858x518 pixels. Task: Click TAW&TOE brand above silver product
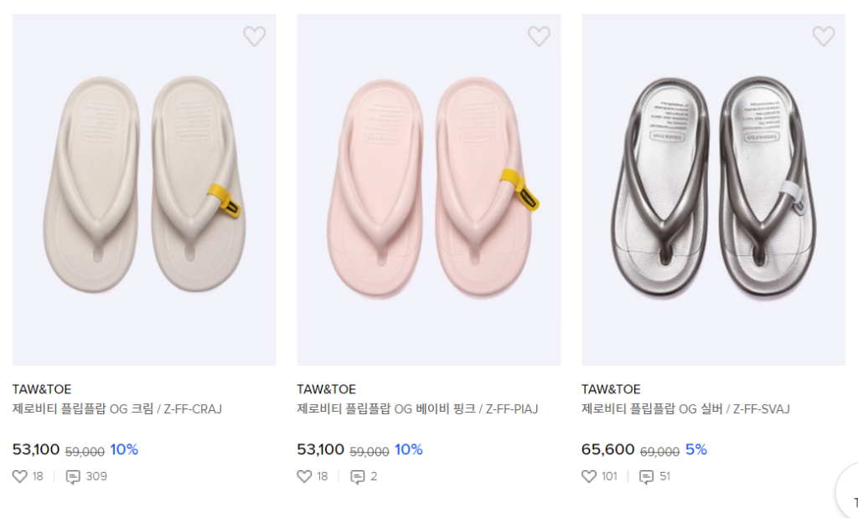[611, 389]
